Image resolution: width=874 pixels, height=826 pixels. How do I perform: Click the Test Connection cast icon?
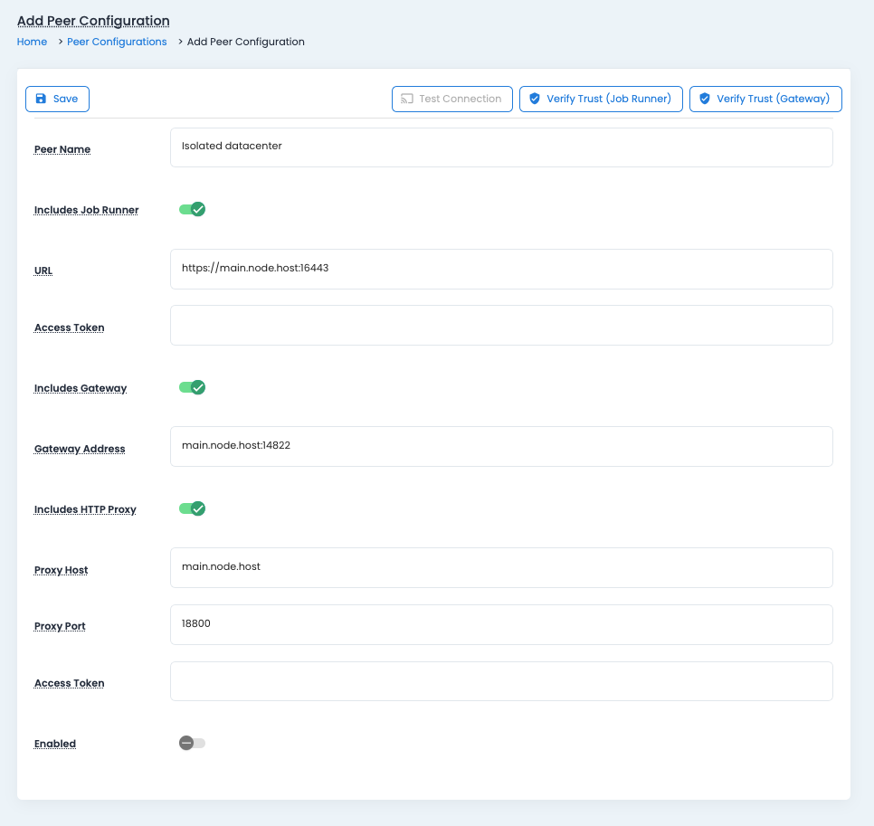coord(407,99)
